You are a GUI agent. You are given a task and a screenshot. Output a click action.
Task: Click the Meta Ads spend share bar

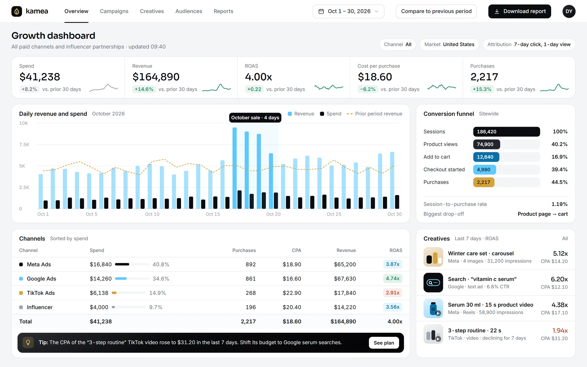(132, 264)
